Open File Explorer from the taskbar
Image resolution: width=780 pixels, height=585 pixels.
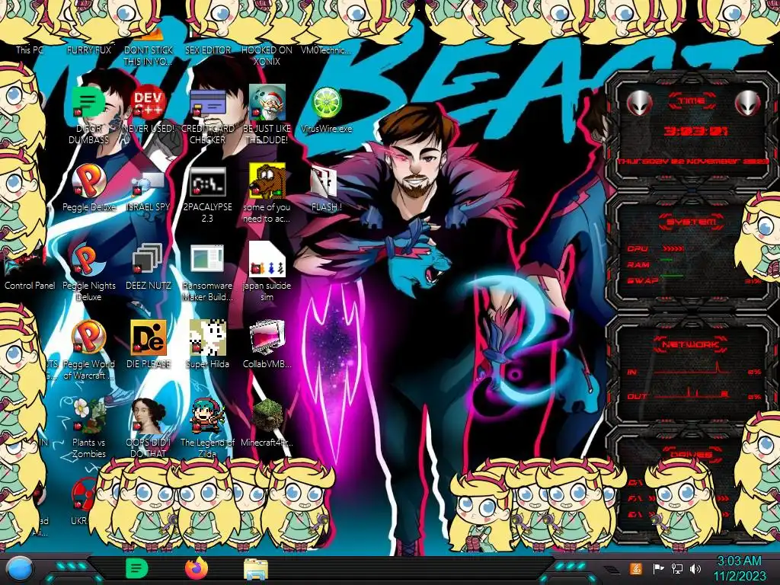tap(256, 569)
